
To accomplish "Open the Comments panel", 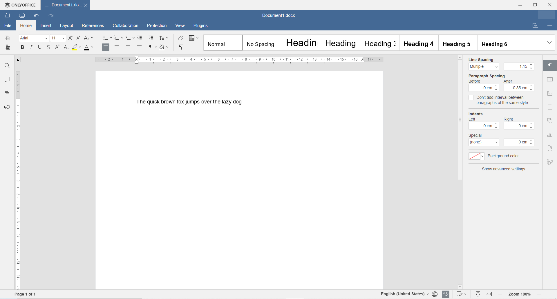I will pos(7,79).
